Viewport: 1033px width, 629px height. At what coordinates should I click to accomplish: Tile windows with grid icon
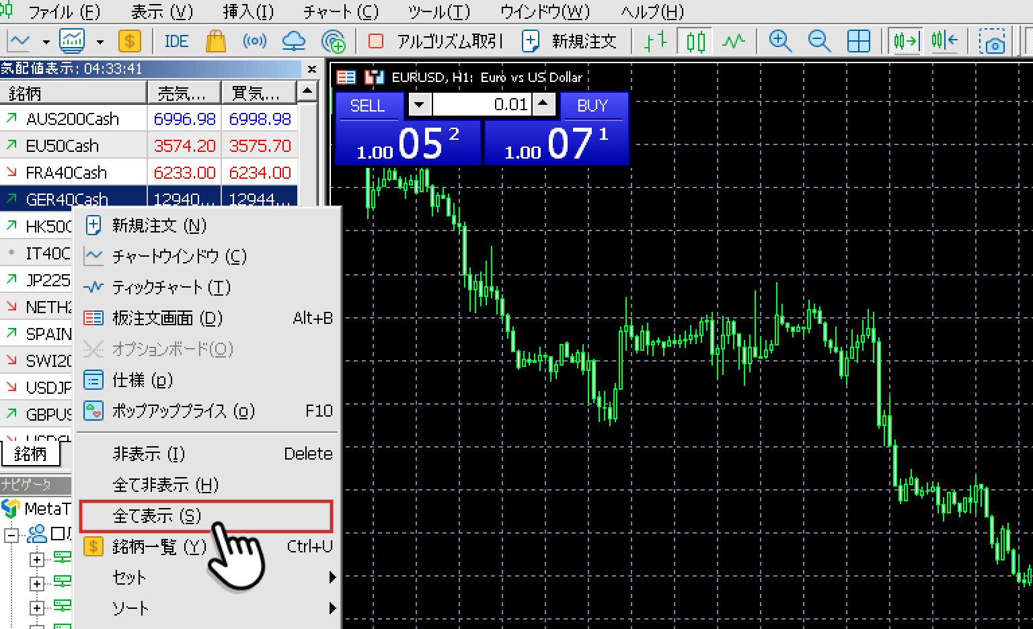click(x=859, y=42)
